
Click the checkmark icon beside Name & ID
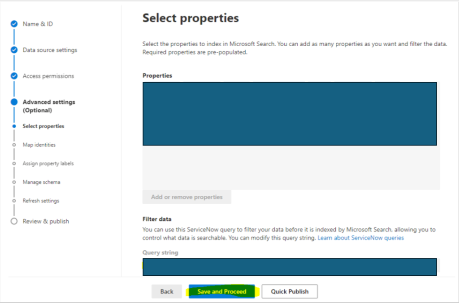click(x=14, y=24)
